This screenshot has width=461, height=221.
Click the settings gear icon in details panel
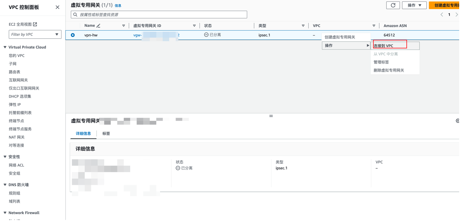tap(458, 120)
